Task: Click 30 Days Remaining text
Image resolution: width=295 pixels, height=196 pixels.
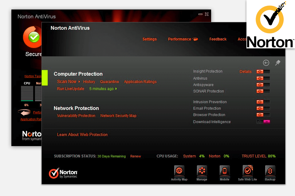Action: pos(111,156)
